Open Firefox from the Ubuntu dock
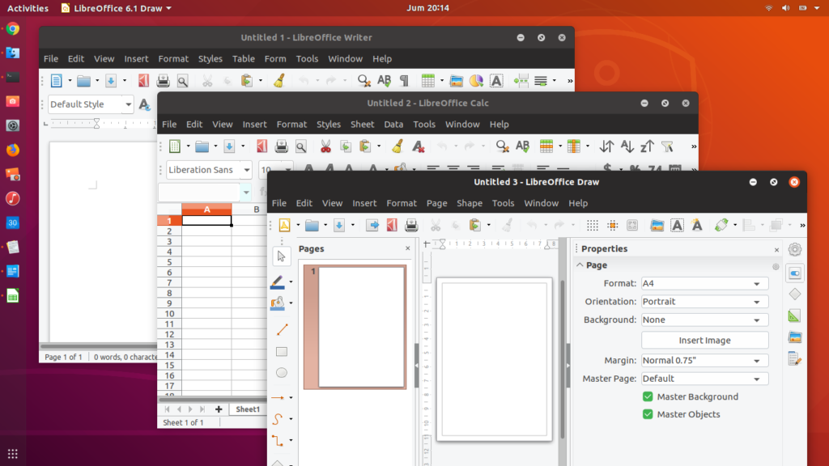 tap(13, 150)
